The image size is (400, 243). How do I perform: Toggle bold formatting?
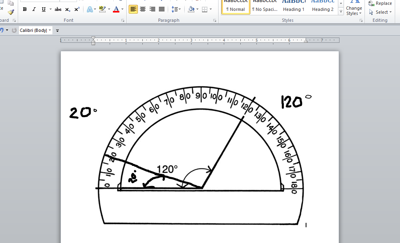tap(25, 9)
